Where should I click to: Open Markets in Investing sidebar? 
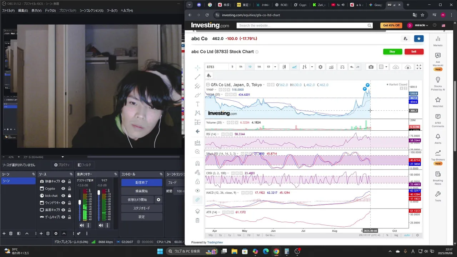[438, 41]
